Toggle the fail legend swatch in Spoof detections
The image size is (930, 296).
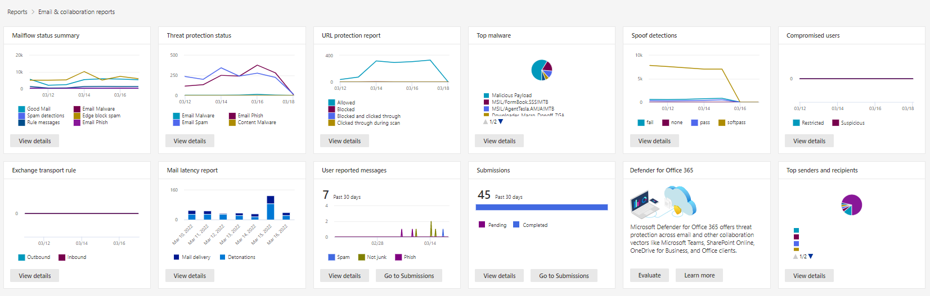641,122
